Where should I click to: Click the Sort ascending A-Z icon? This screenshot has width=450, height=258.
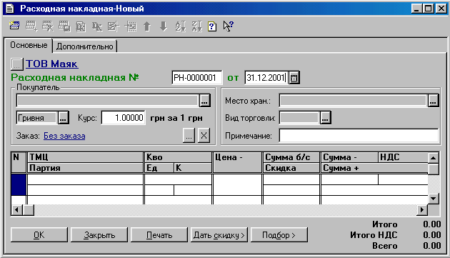coord(181,26)
